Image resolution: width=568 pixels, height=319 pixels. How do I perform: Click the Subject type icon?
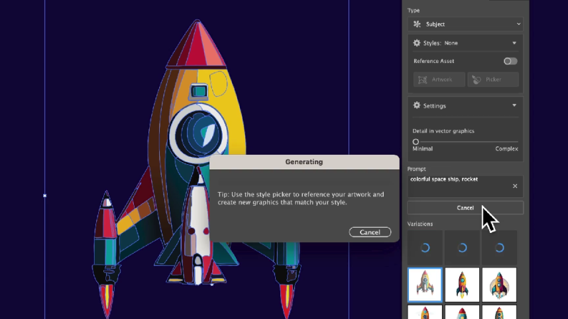tap(417, 24)
